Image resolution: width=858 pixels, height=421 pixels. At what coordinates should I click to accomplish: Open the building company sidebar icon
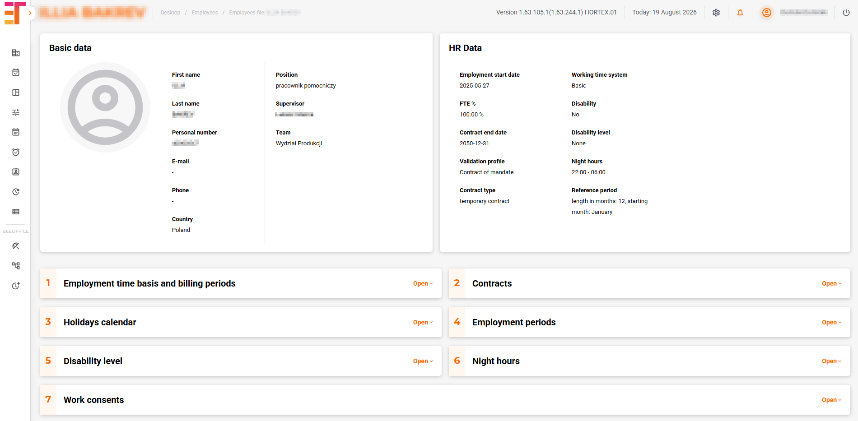16,53
